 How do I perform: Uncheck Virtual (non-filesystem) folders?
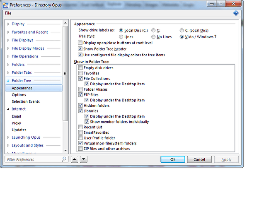pyautogui.click(x=80, y=143)
